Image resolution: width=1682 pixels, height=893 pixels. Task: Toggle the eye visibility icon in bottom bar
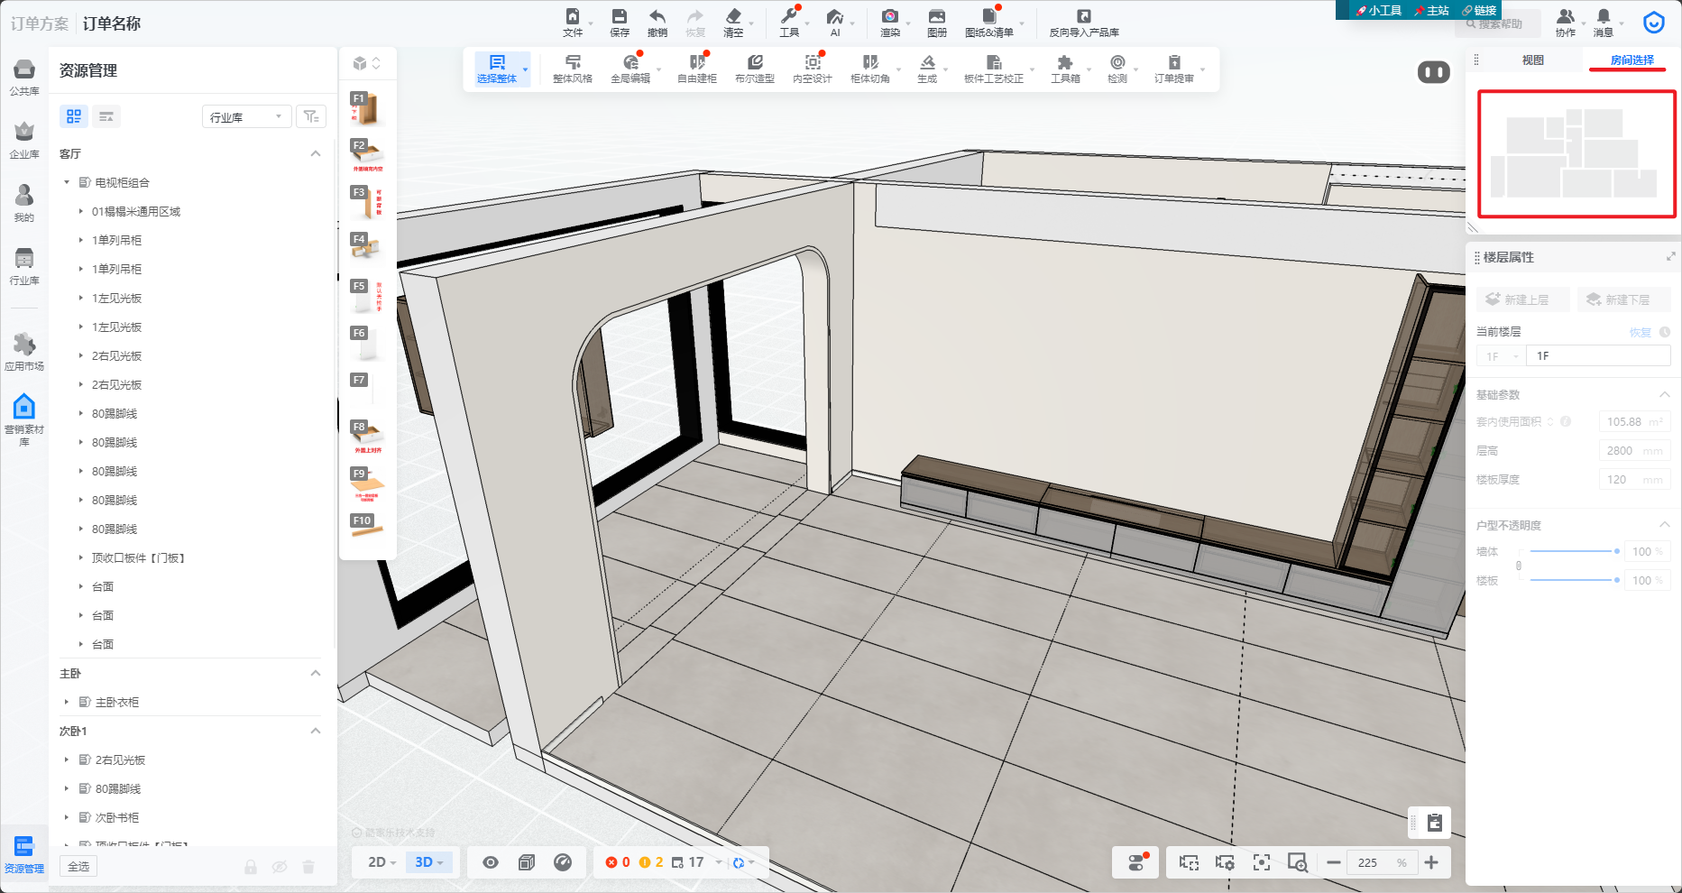(491, 862)
